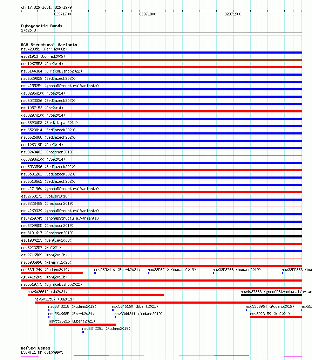Select esv3893052 (Suktitipat2014) label
Image resolution: width=312 pixels, height=360 pixels.
click(x=49, y=123)
